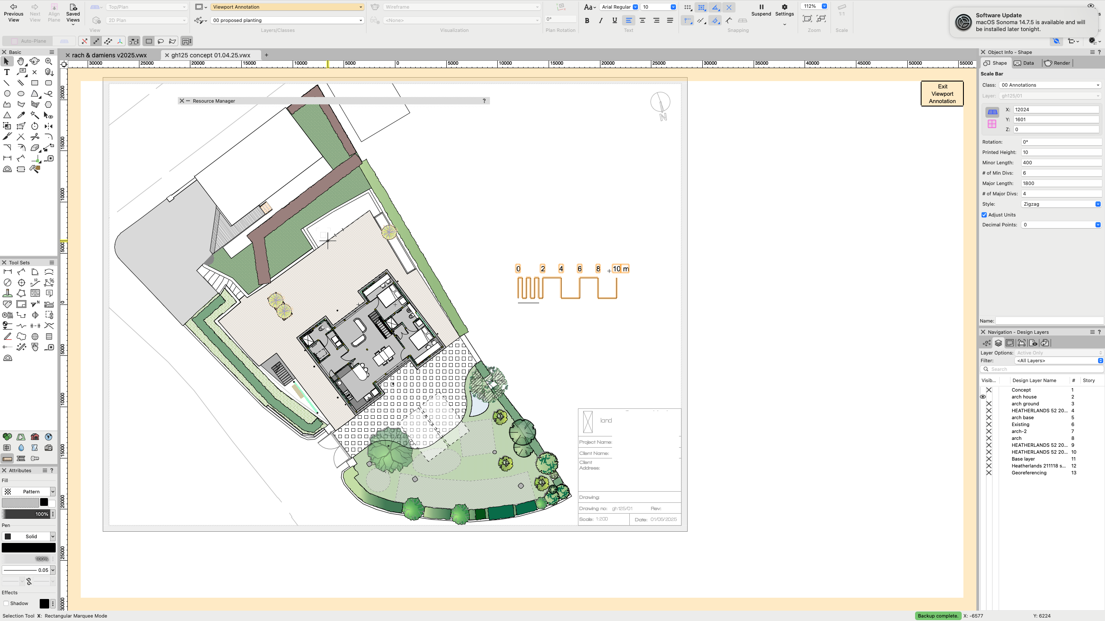Pick up attributes with the Eyedropper tool

[20, 115]
